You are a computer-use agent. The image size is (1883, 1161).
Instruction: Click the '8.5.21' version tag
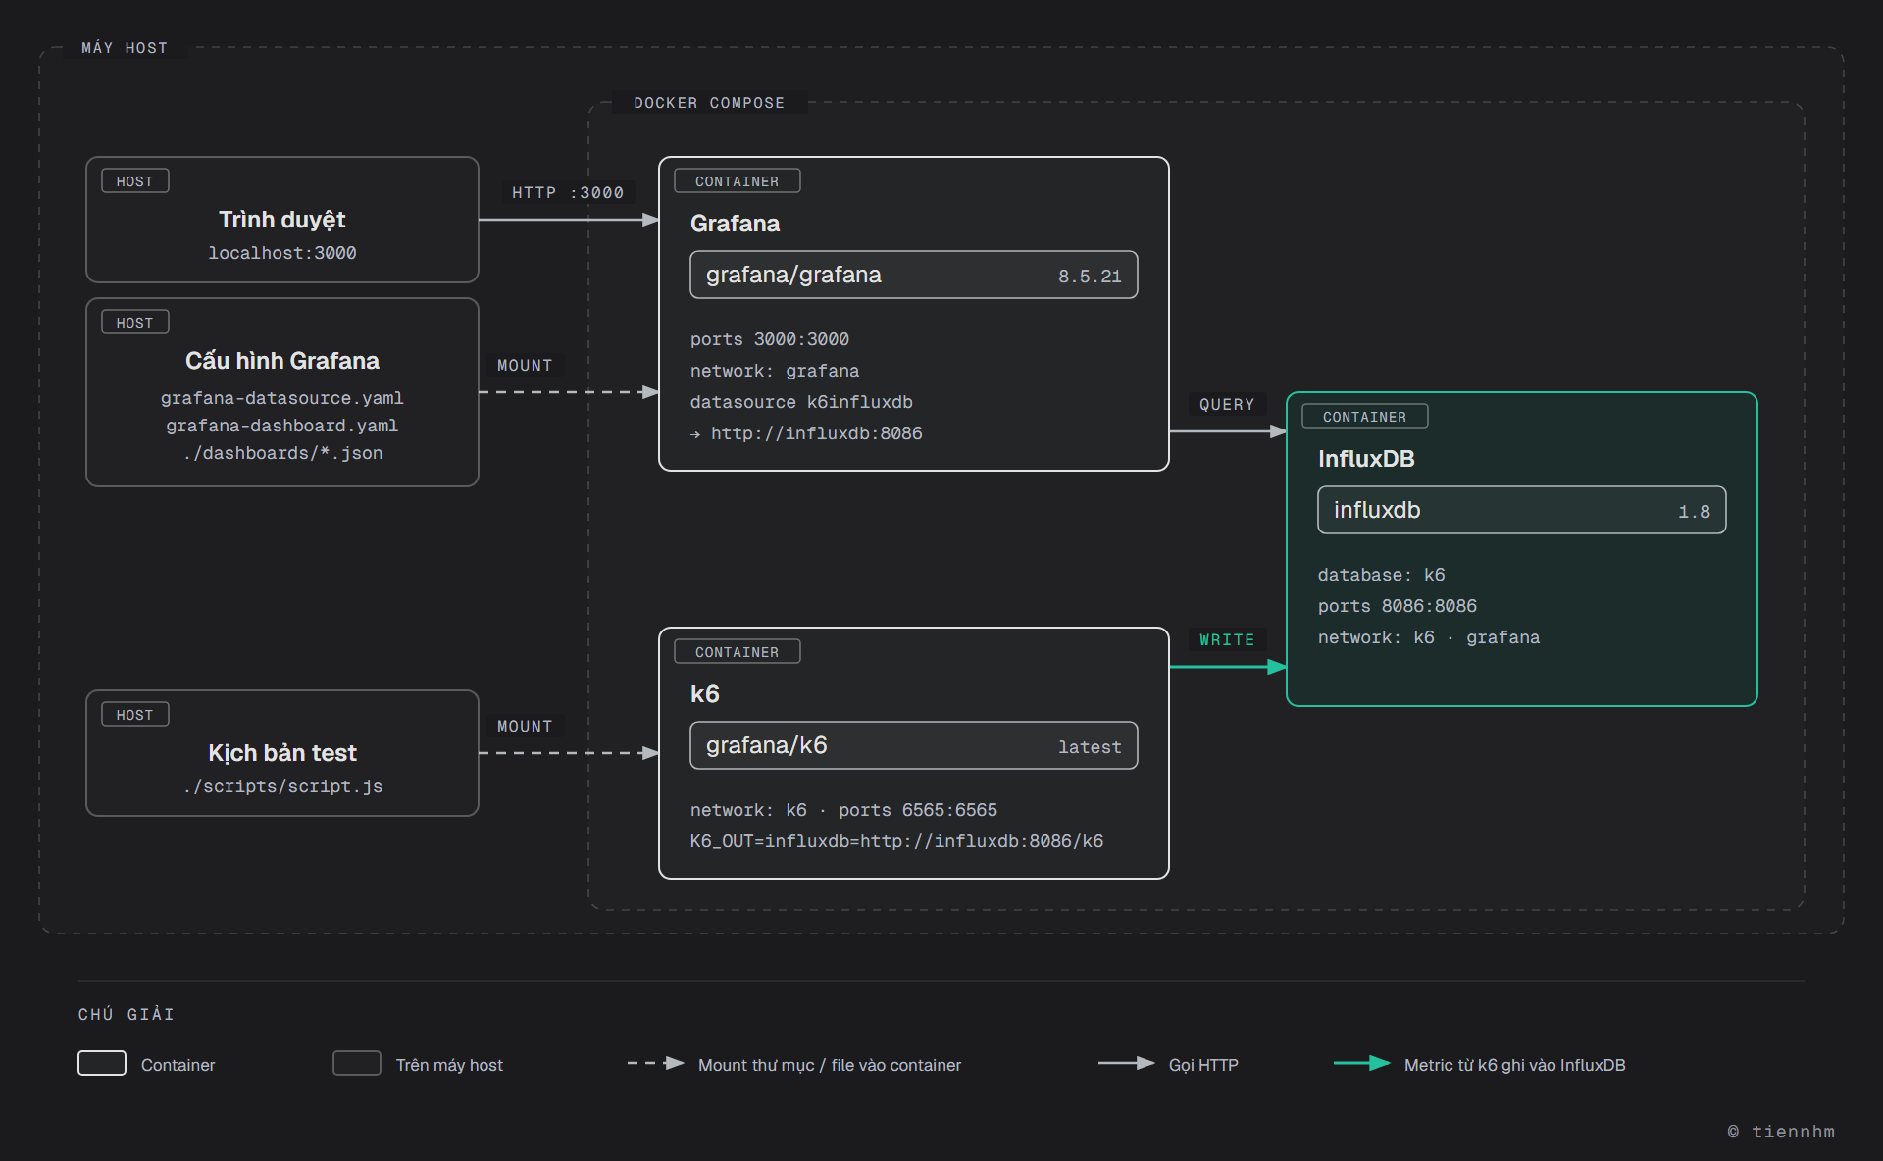pyautogui.click(x=1090, y=277)
